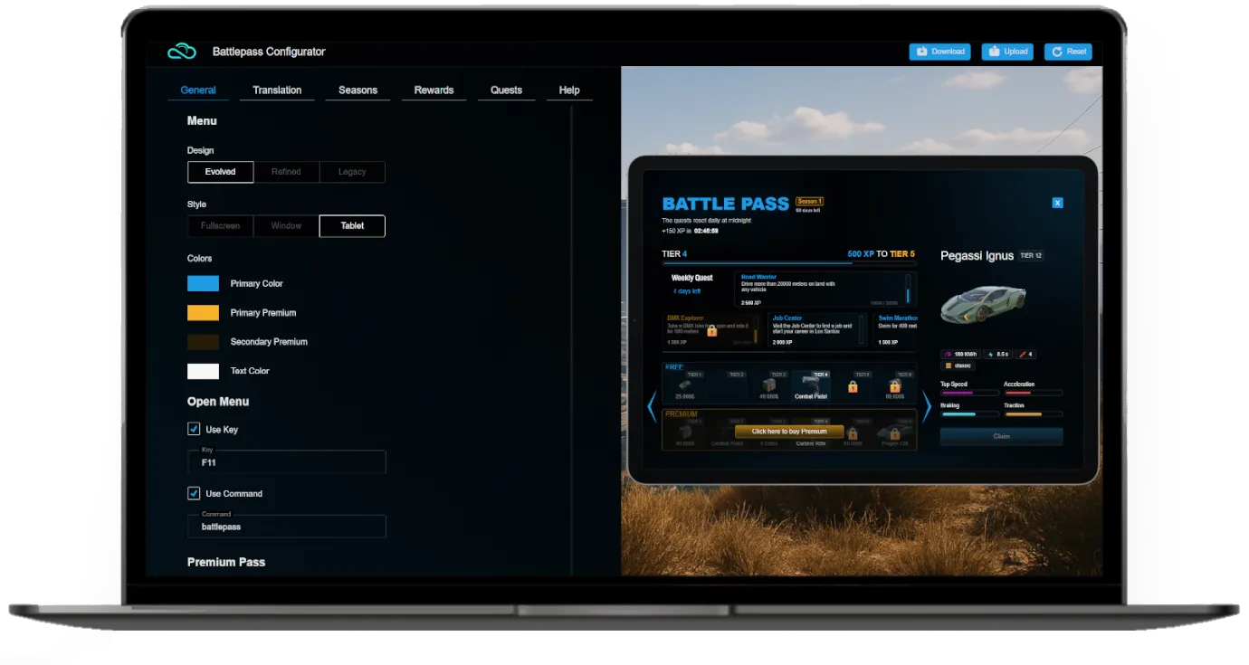Image resolution: width=1249 pixels, height=665 pixels.
Task: Click the locked free Tier 5 reward
Action: tap(852, 386)
